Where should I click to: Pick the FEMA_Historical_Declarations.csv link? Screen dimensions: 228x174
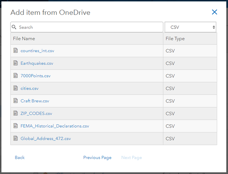55,126
